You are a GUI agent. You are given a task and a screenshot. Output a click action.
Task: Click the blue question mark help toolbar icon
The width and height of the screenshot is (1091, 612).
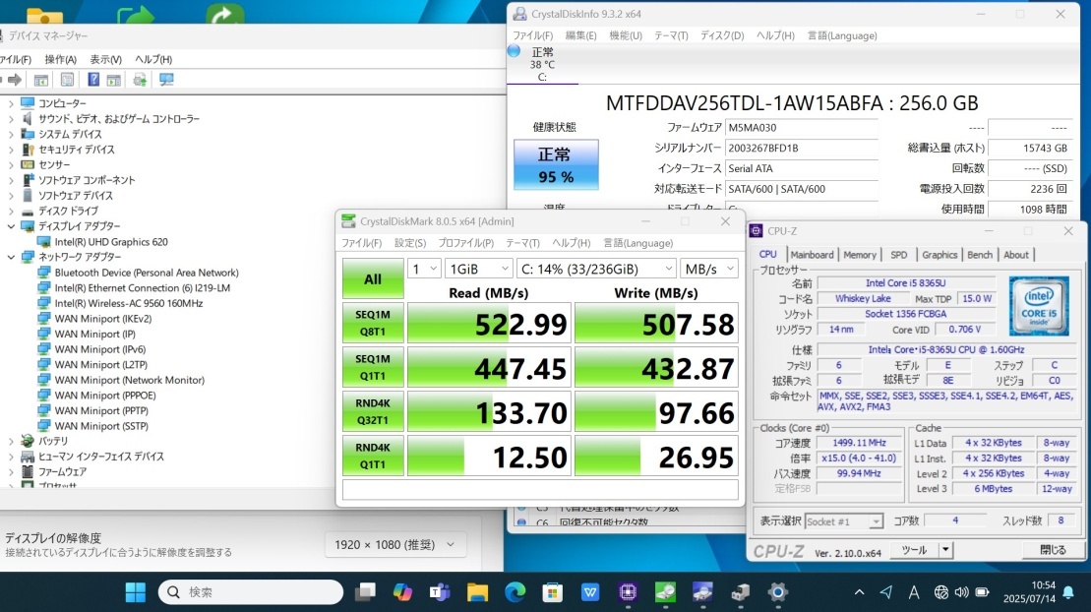pyautogui.click(x=93, y=80)
